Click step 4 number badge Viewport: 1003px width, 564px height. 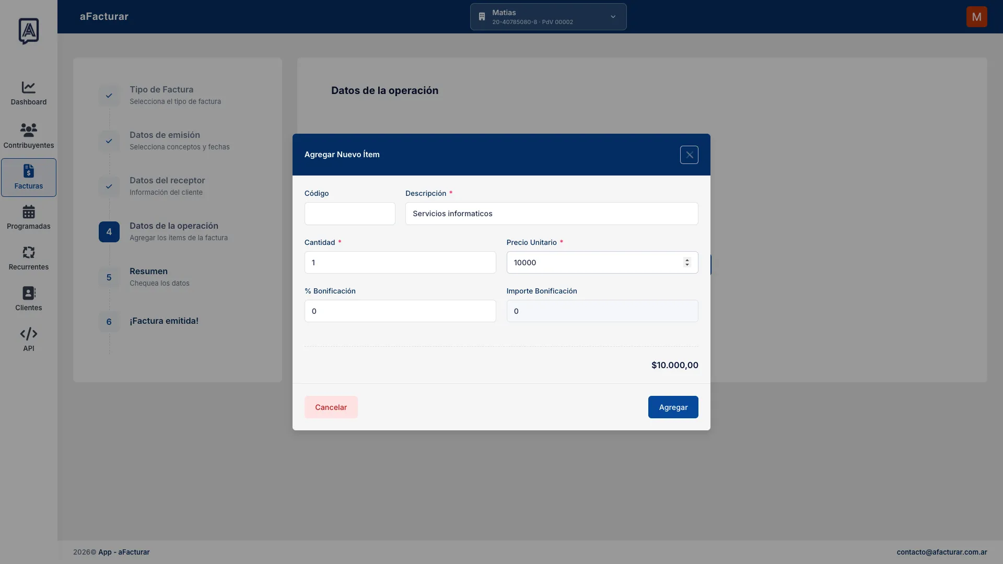[x=109, y=232]
